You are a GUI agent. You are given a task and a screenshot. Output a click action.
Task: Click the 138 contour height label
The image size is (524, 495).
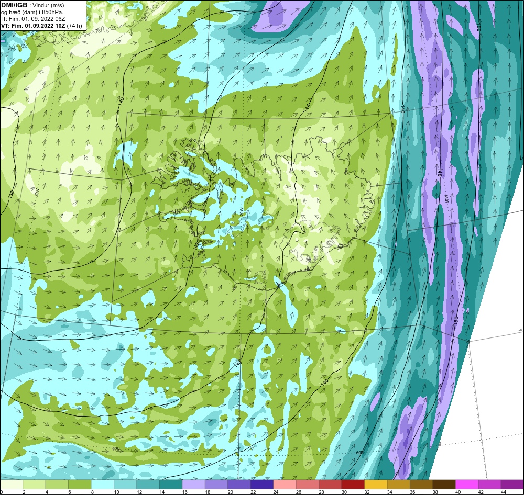(x=12, y=194)
